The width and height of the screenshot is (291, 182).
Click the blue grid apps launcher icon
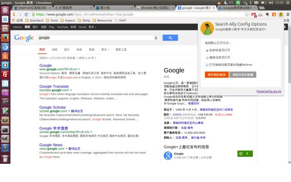click(5, 19)
